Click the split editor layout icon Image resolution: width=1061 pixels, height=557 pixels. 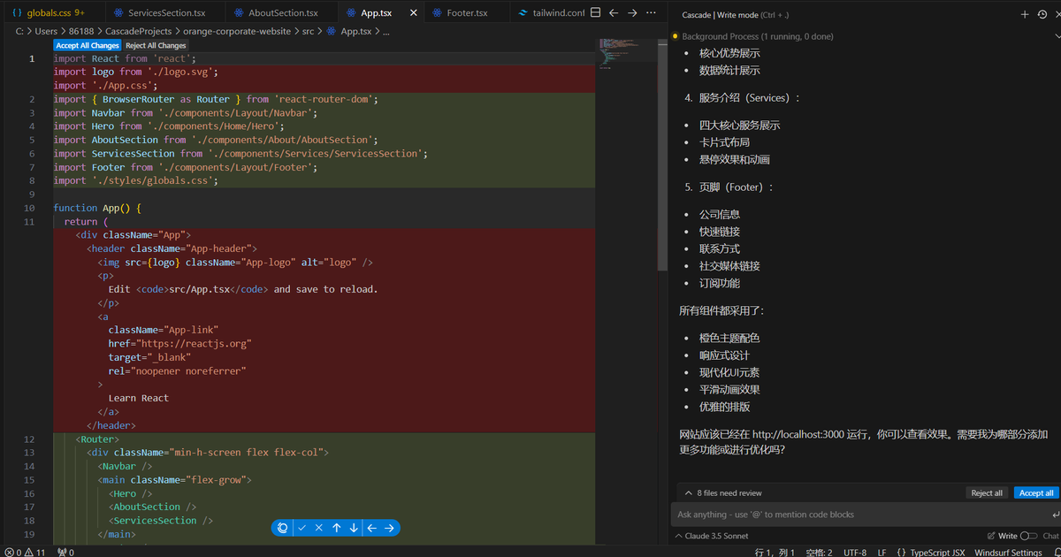tap(595, 13)
